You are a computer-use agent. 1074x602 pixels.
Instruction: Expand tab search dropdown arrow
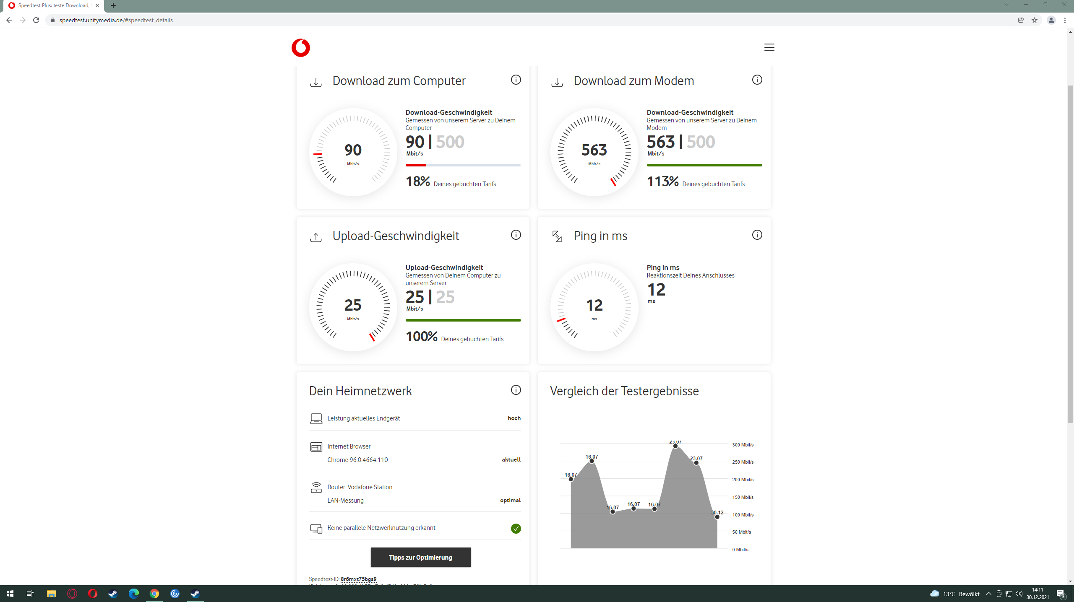[x=1006, y=4]
